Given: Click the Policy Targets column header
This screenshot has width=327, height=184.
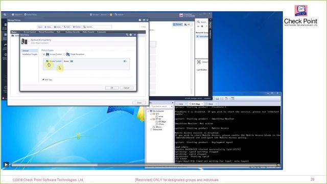Looking at the screenshot, I should pos(88,32).
